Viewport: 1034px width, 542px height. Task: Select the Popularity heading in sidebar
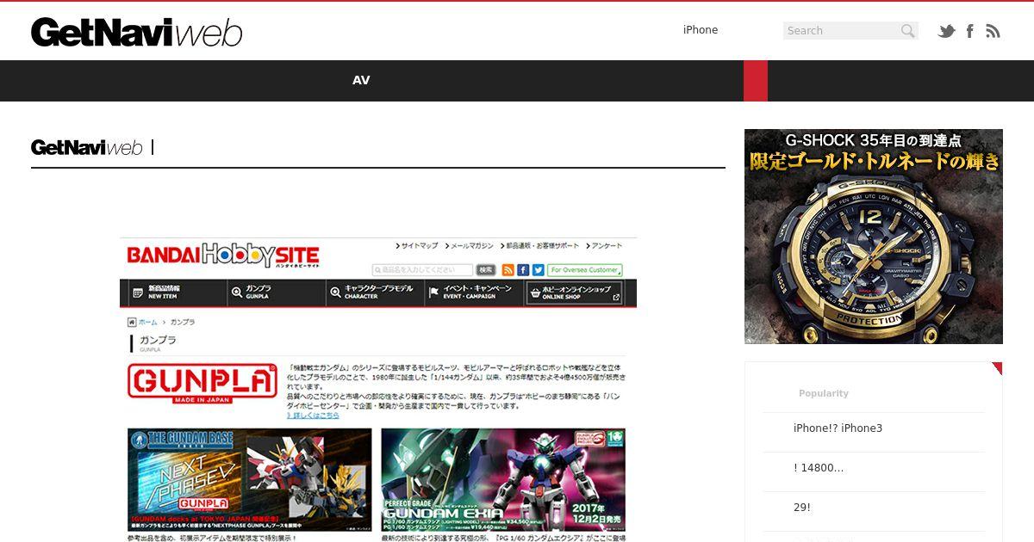pos(824,393)
